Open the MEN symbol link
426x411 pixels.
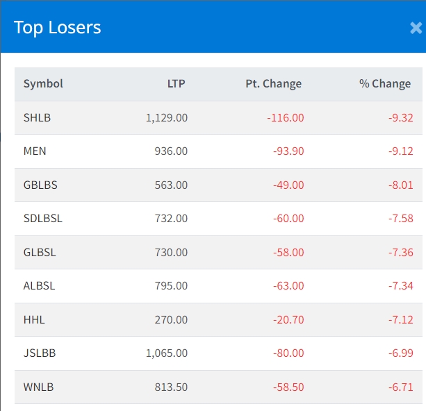(x=35, y=151)
